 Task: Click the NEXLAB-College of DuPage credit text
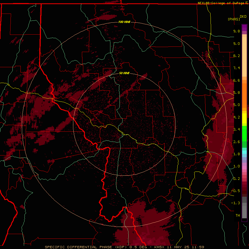point(221,3)
